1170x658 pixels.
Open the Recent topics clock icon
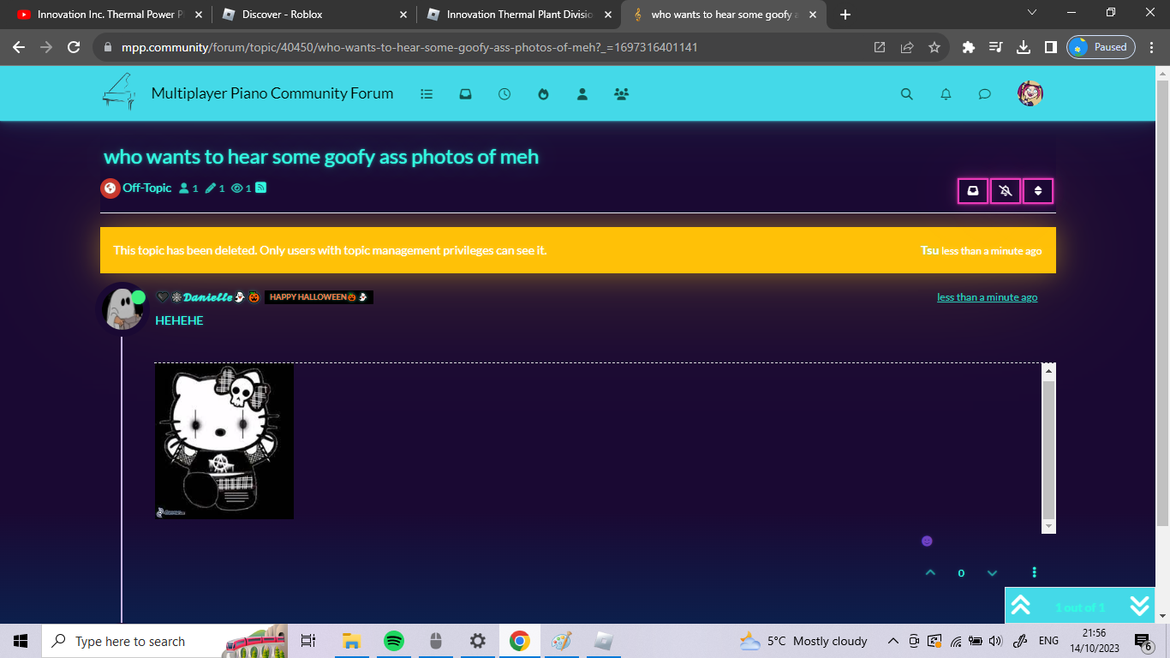(x=504, y=94)
